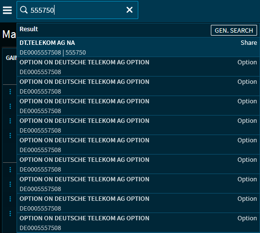Clear the search with the X icon
The height and width of the screenshot is (233, 260).
[130, 10]
